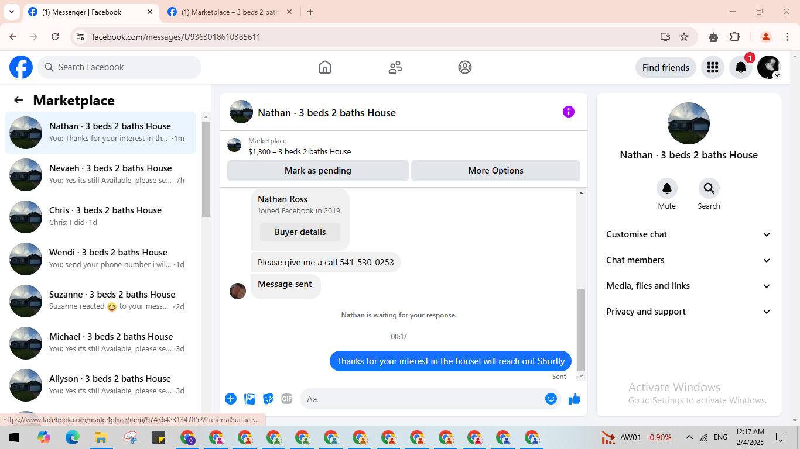Screen dimensions: 800x449
Task: Click the install app icon in the address bar
Action: pos(665,37)
